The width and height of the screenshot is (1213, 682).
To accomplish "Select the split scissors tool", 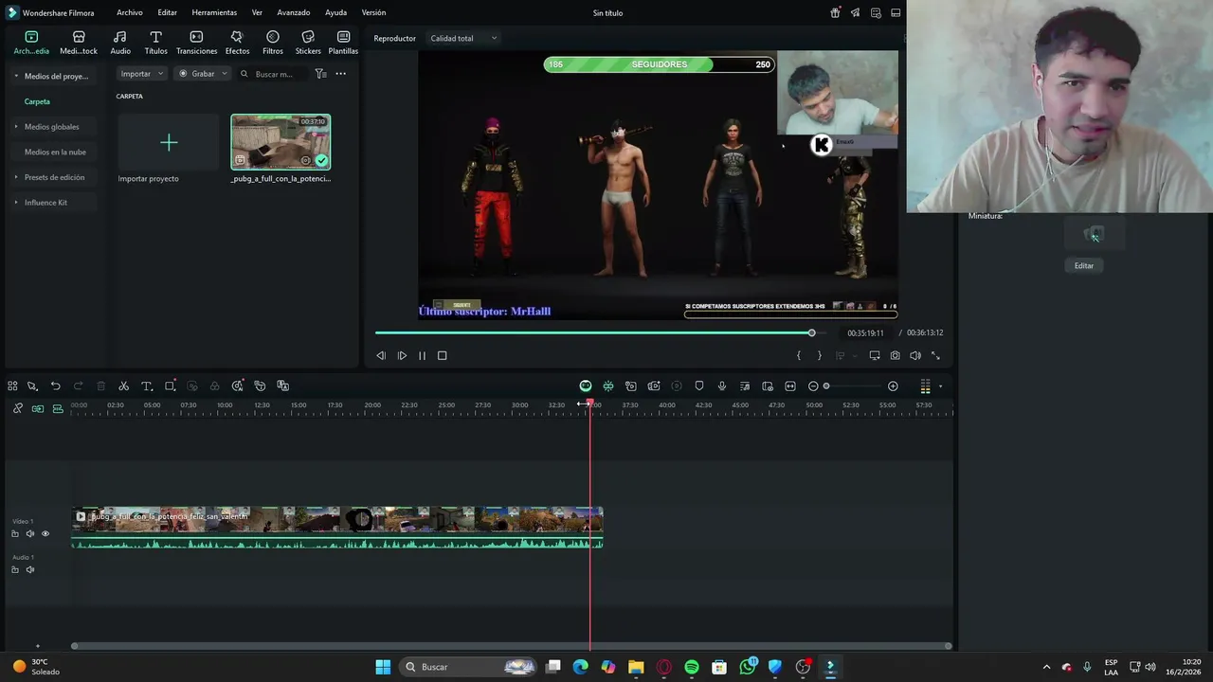I will pos(123,386).
